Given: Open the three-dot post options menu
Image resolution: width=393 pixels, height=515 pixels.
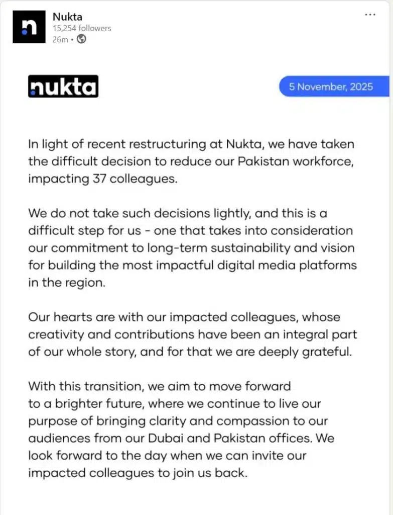Looking at the screenshot, I should coord(370,15).
